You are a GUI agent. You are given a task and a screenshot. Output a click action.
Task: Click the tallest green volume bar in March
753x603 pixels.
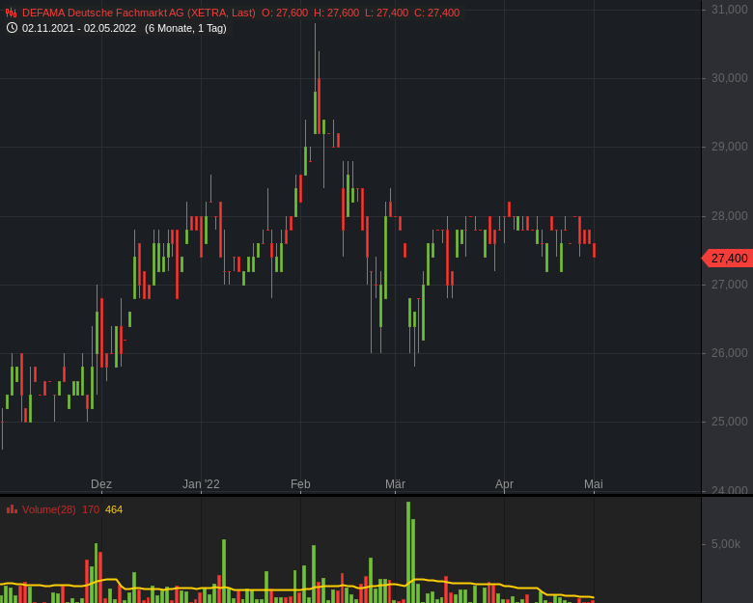point(408,552)
